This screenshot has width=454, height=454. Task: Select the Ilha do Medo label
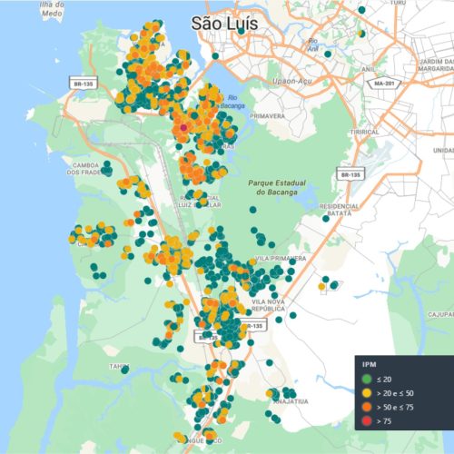pos(52,9)
